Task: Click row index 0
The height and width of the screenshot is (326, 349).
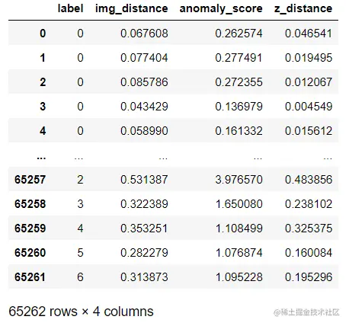Action: click(x=43, y=34)
